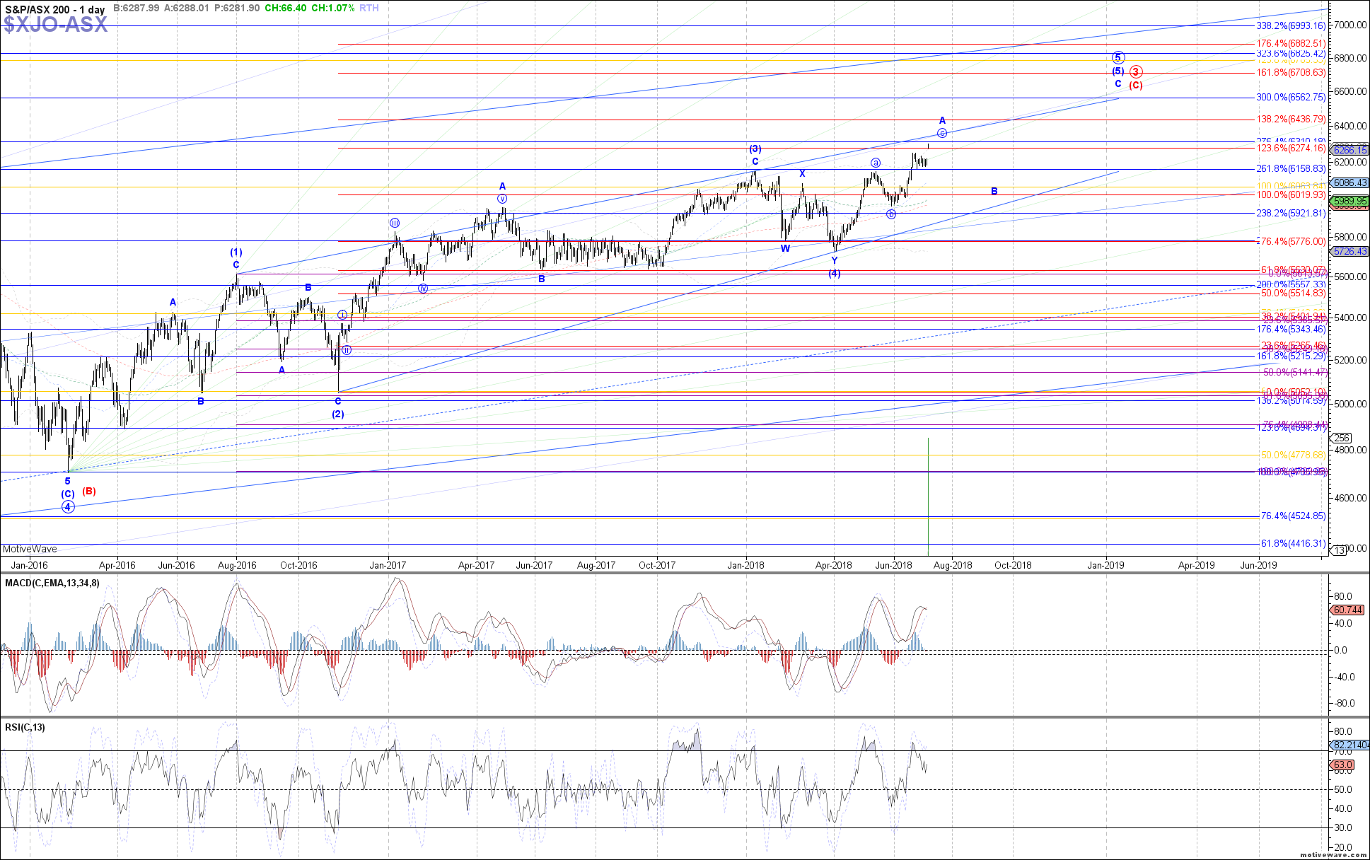Select the (2) wave label below the low
This screenshot has width=1370, height=860.
[338, 414]
